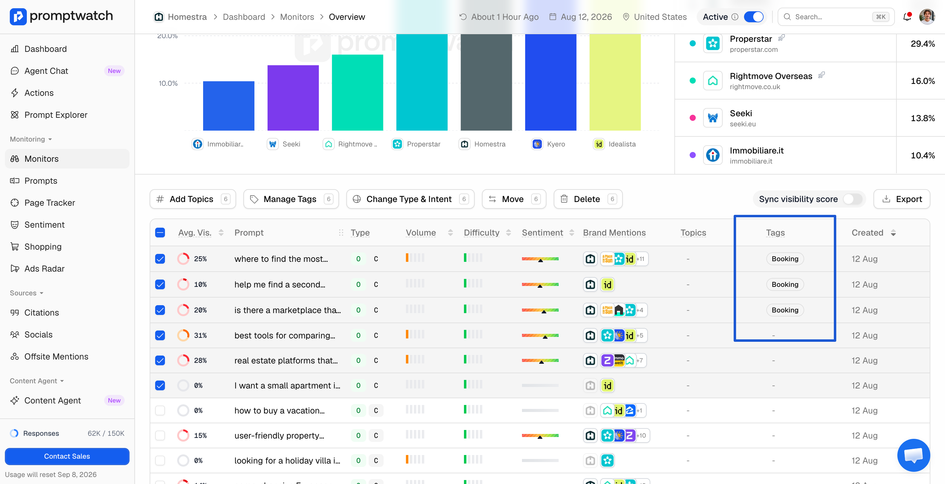The height and width of the screenshot is (484, 945).
Task: Open Ads Radar in the sidebar
Action: [67, 269]
